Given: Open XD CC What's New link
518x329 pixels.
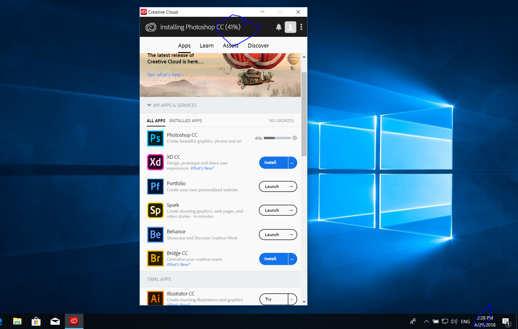Looking at the screenshot, I should tap(202, 168).
